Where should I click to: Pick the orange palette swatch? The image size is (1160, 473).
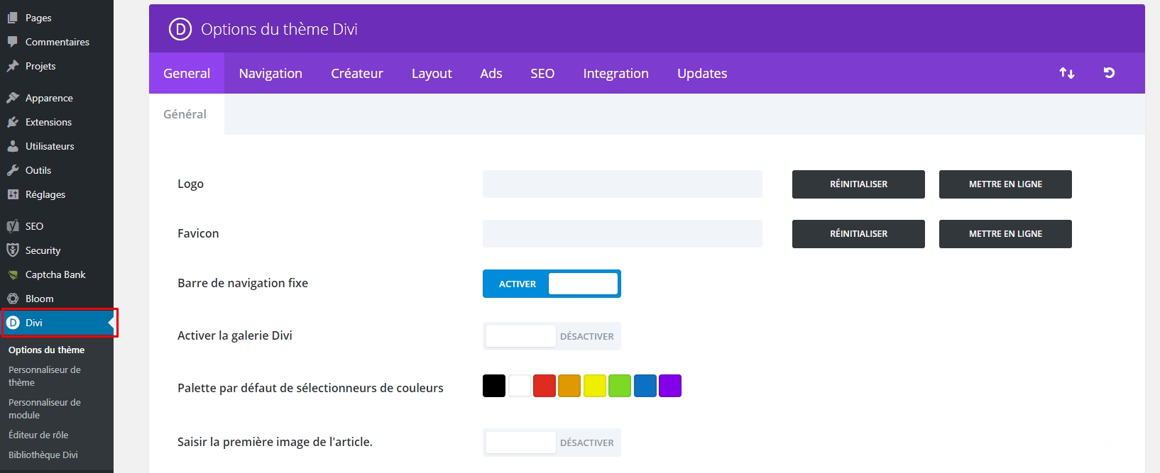point(569,386)
